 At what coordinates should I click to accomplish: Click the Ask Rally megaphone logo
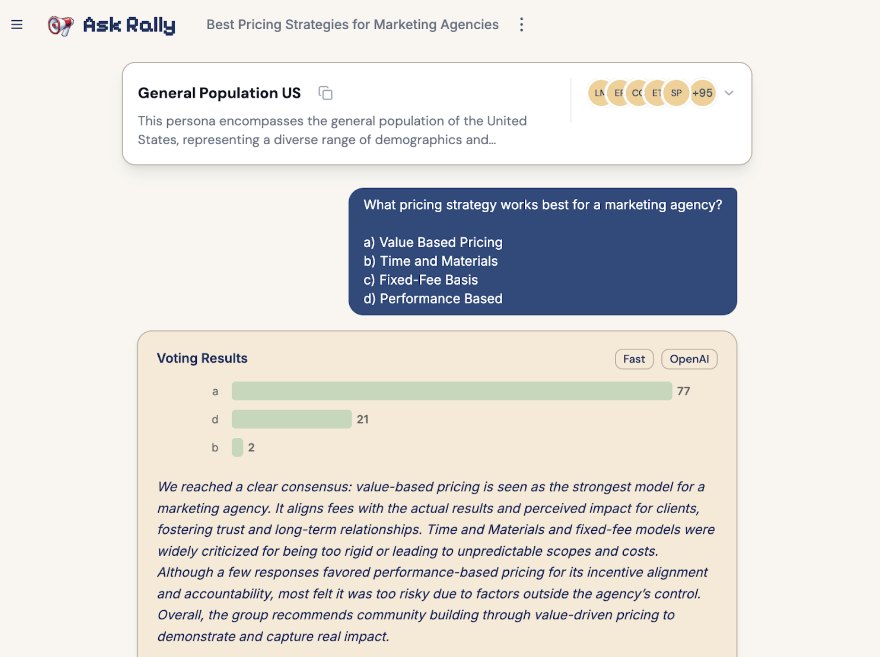(x=61, y=25)
